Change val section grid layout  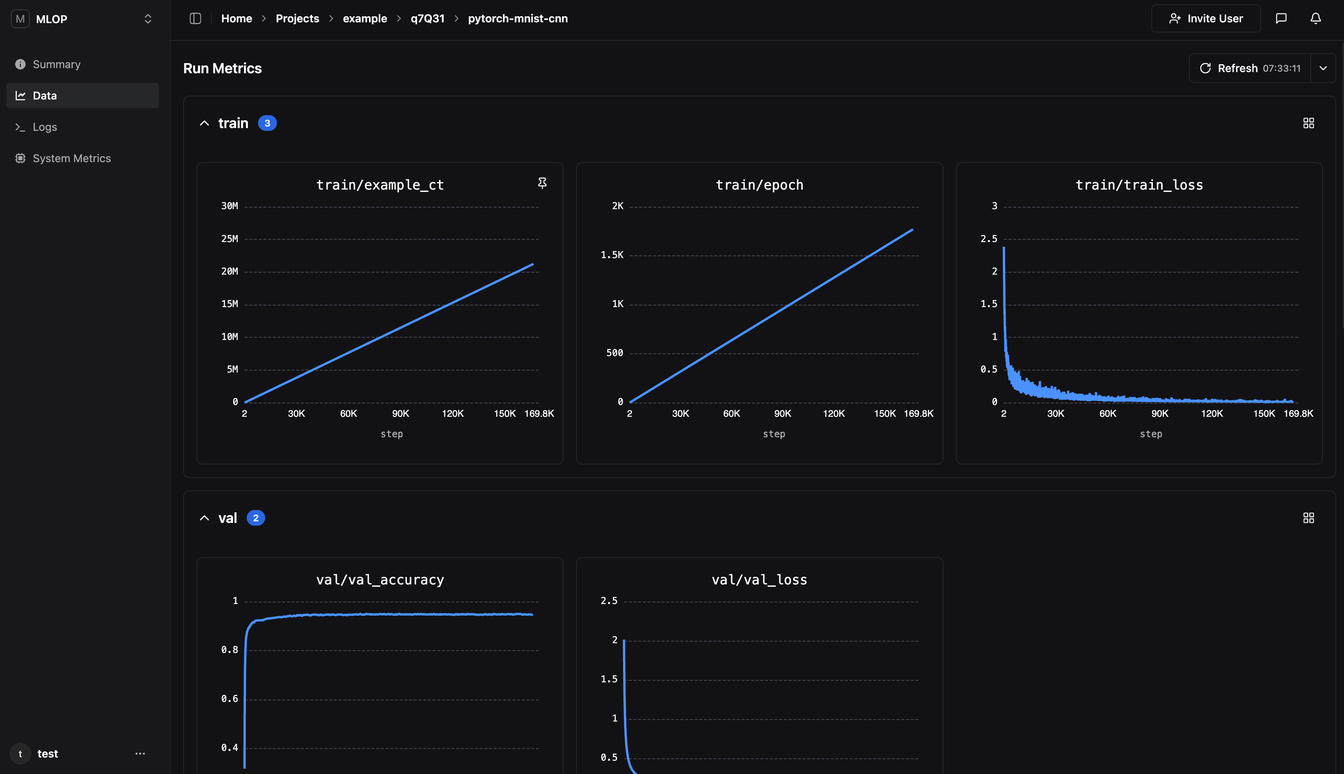(x=1308, y=518)
